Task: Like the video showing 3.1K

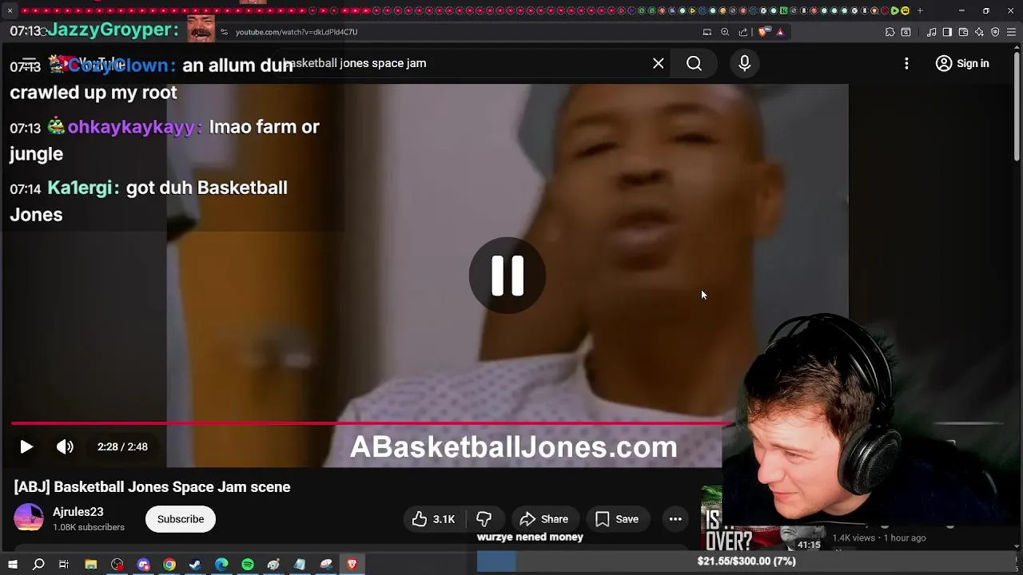Action: [434, 519]
